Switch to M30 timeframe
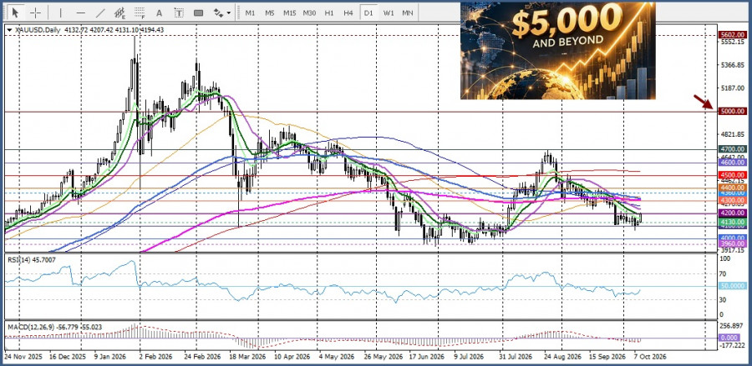 click(x=309, y=13)
